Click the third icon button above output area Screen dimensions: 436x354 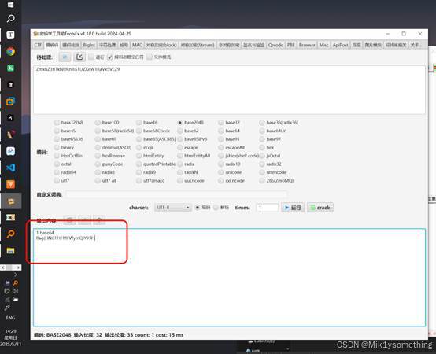(99, 220)
